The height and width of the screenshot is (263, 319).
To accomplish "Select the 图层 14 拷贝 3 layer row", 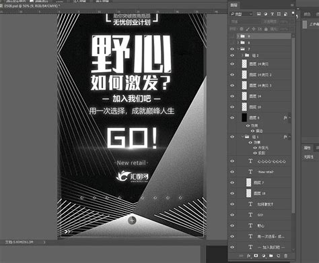I will (260, 86).
